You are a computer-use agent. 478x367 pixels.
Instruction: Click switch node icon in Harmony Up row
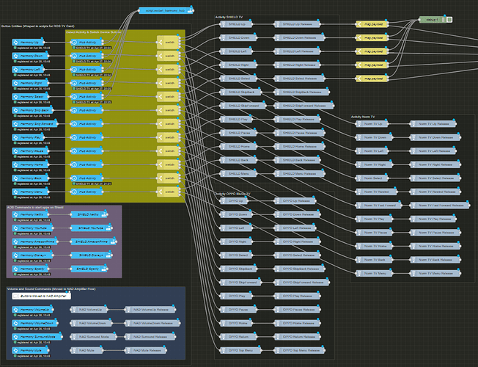coord(160,43)
